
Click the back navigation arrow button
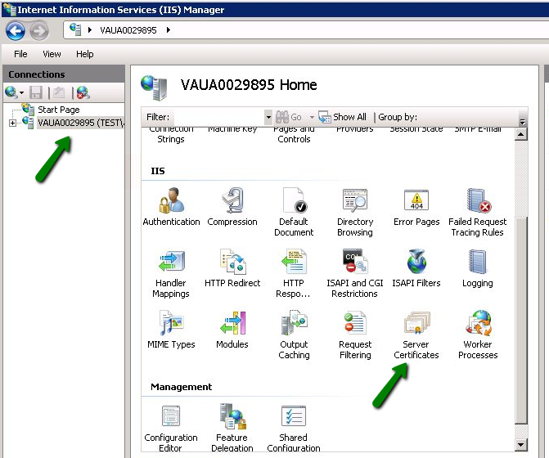[x=15, y=30]
